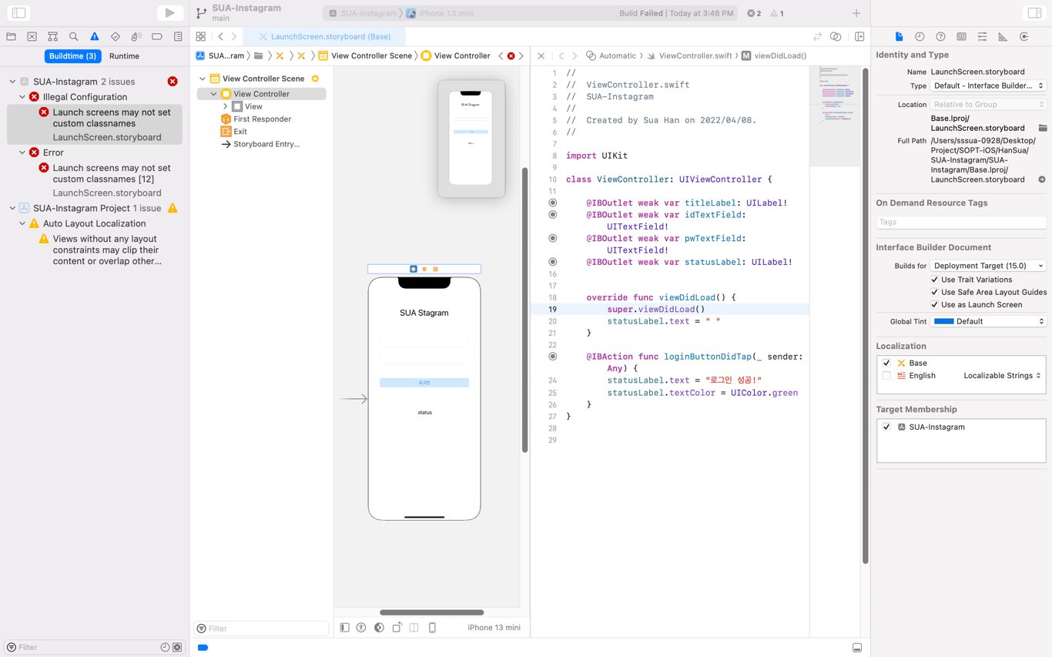Image resolution: width=1052 pixels, height=657 pixels.
Task: Select the Runtime tab
Action: [x=124, y=56]
